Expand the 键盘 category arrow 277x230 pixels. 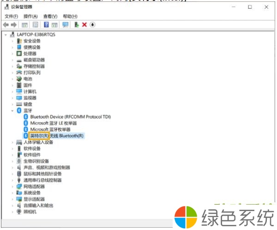point(12,104)
